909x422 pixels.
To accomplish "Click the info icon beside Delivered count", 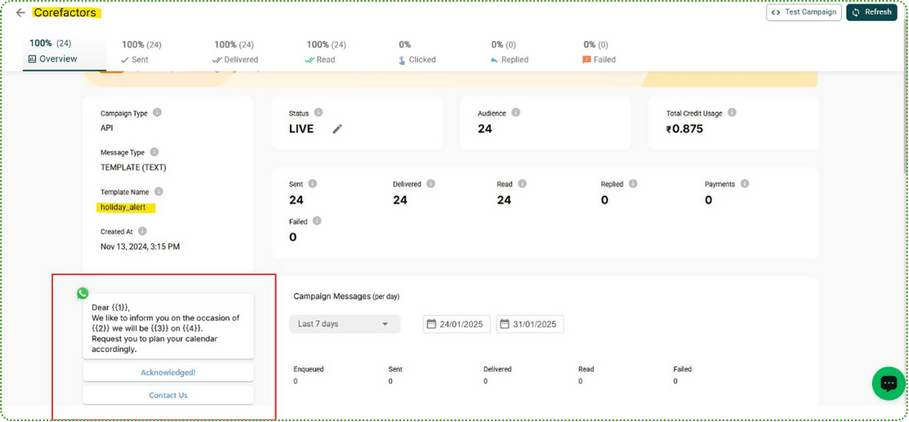I will (430, 184).
